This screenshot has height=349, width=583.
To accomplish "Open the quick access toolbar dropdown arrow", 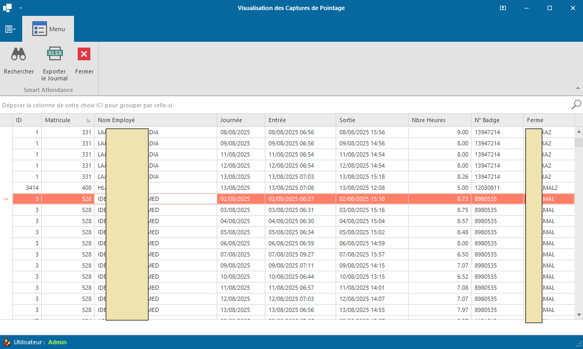I will coord(21,8).
